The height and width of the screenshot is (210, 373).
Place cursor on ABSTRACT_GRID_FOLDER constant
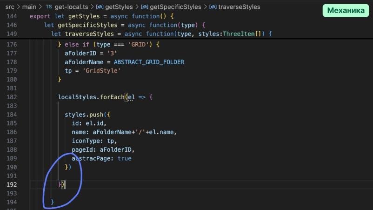click(149, 62)
